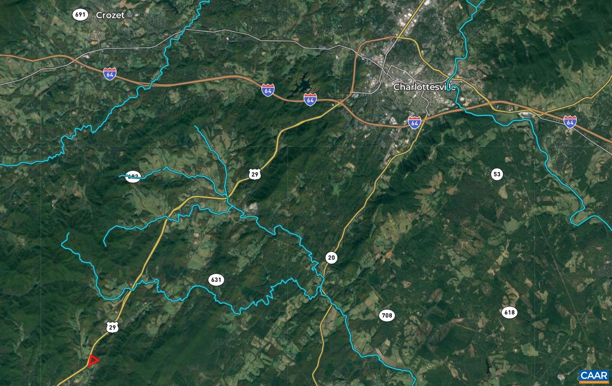Click the US 29 shield near the bottom
This screenshot has height=386, width=612.
coord(112,327)
